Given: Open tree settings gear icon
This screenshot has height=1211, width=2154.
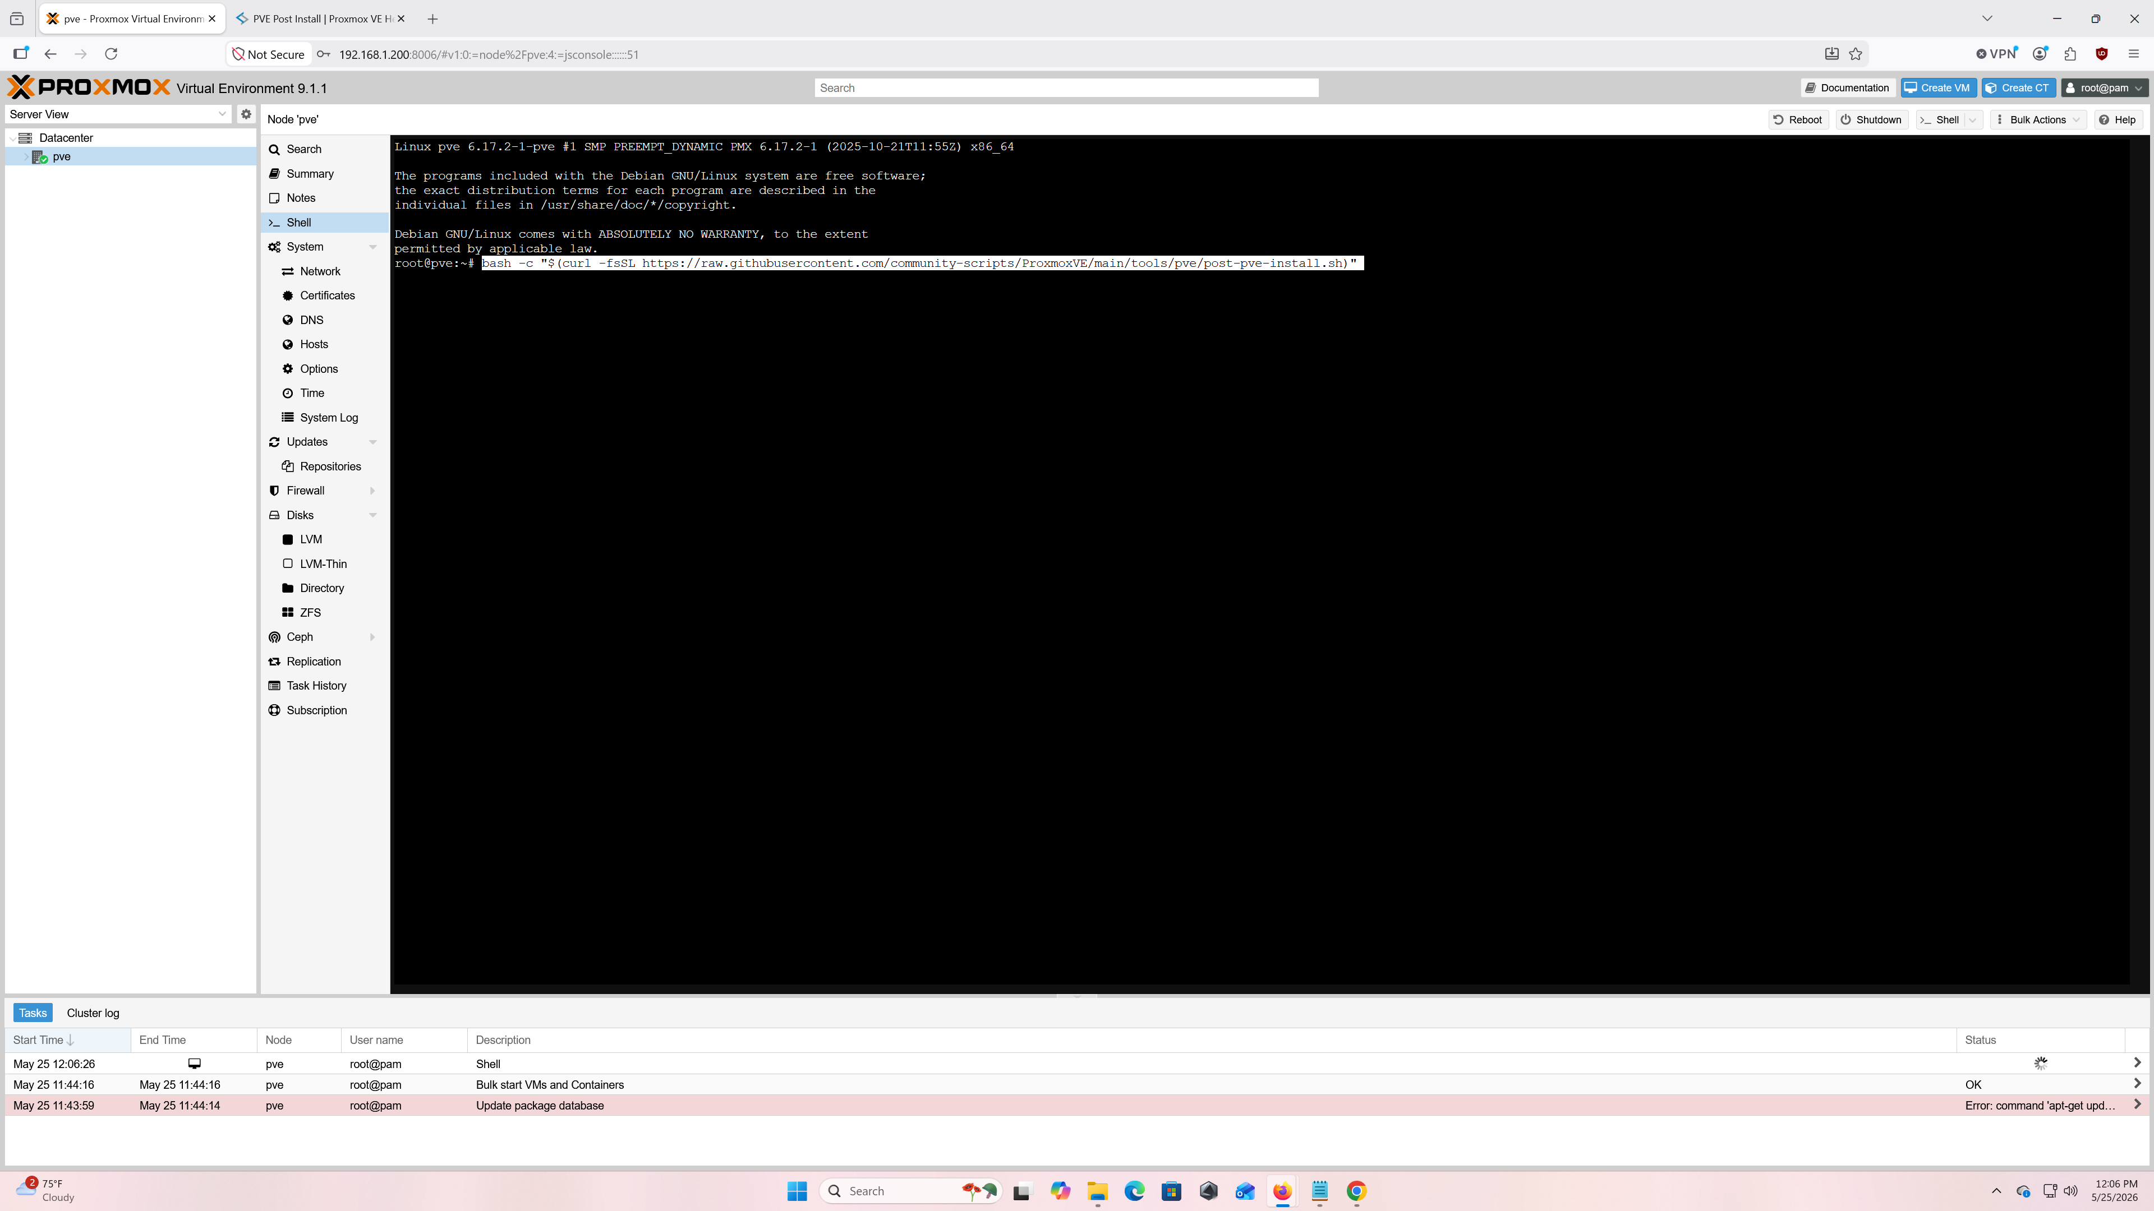Looking at the screenshot, I should pyautogui.click(x=246, y=114).
